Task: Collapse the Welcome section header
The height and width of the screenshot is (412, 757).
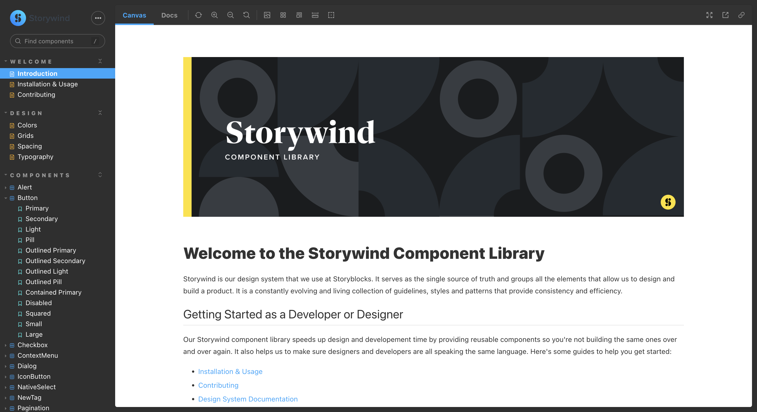Action: [31, 61]
